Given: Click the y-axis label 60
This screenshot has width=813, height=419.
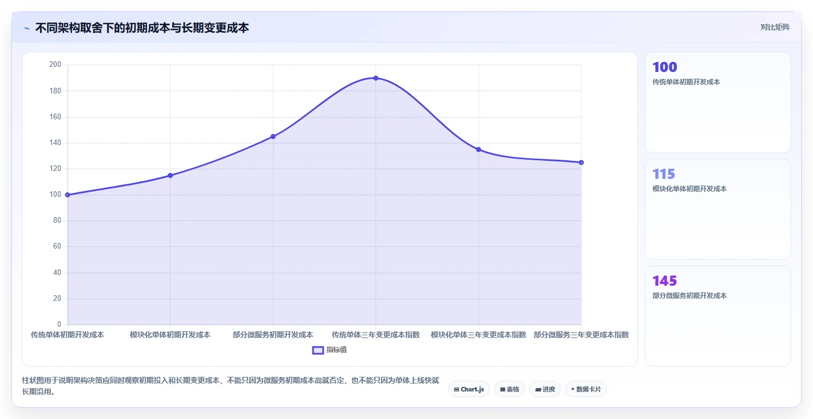Looking at the screenshot, I should (x=57, y=246).
